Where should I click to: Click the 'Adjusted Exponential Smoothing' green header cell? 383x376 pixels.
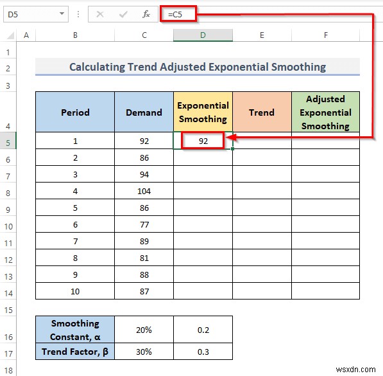326,112
